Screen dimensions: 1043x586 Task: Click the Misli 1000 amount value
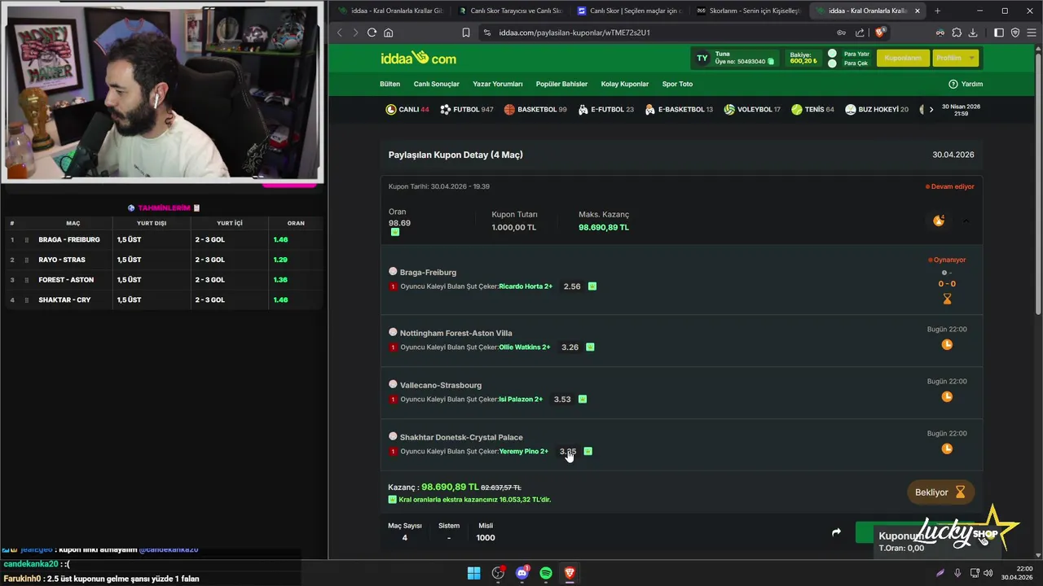486,538
